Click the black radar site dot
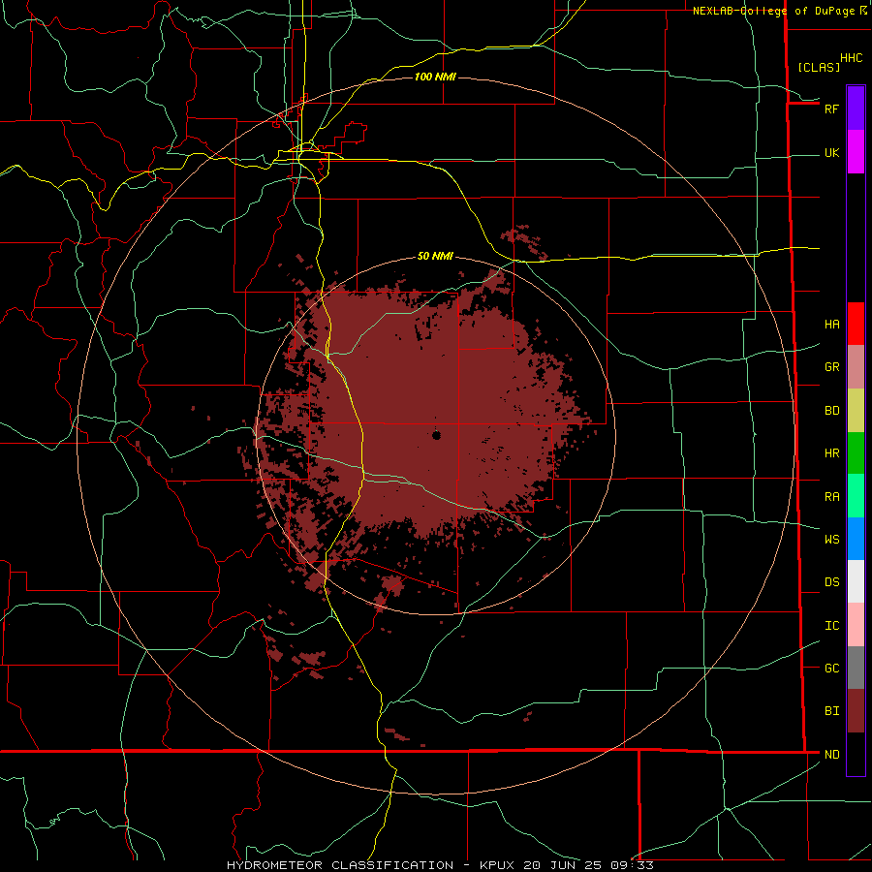Viewport: 872px width, 872px height. click(x=436, y=435)
